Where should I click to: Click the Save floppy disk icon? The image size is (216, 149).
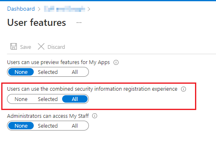tap(14, 46)
